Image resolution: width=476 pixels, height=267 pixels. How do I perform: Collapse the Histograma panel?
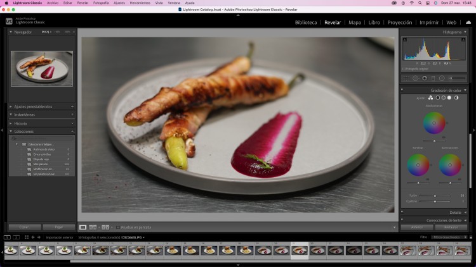click(x=465, y=32)
